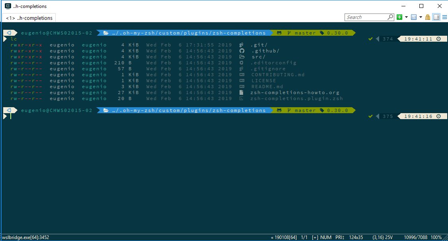Click the magnifier icon in Search box

point(390,17)
